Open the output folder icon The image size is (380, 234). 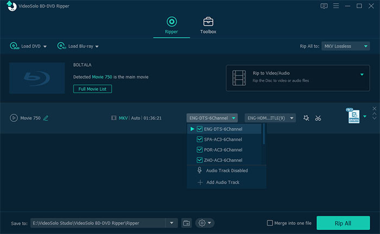click(186, 223)
